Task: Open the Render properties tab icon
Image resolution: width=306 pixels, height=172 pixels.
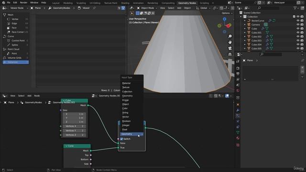Action: pyautogui.click(x=238, y=68)
